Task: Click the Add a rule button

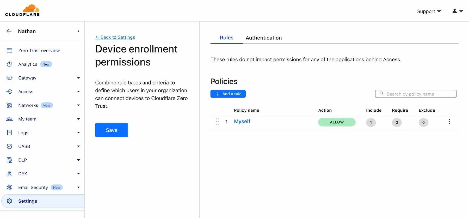Action: 228,94
